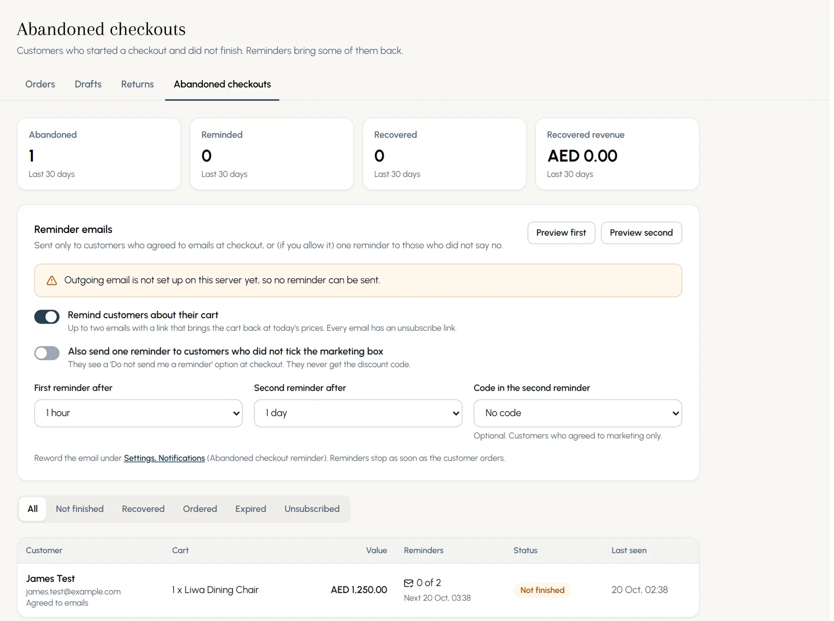The image size is (834, 621).
Task: Click the Status column header
Action: pos(525,551)
